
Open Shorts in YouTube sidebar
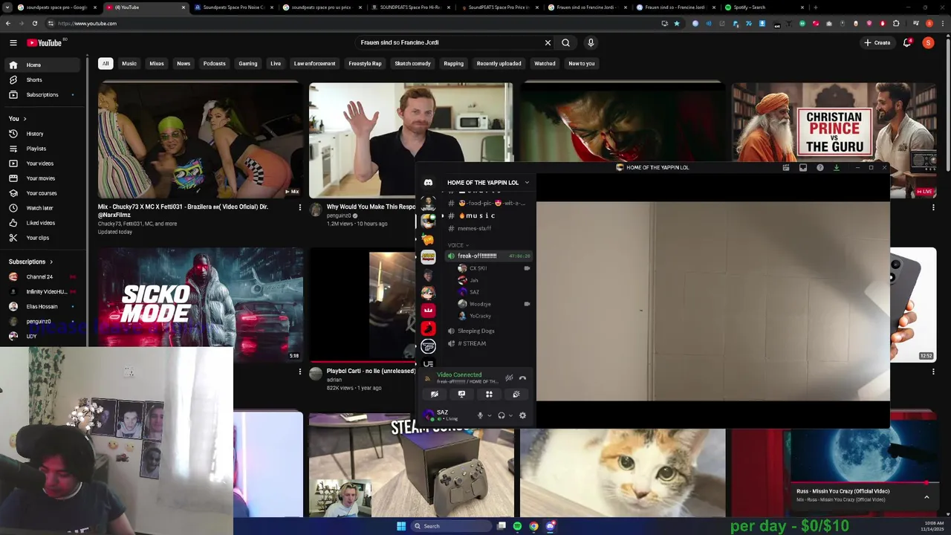(x=34, y=80)
